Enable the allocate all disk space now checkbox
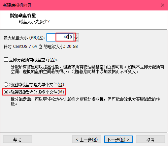The width and height of the screenshot is (168, 146). click(x=6, y=60)
